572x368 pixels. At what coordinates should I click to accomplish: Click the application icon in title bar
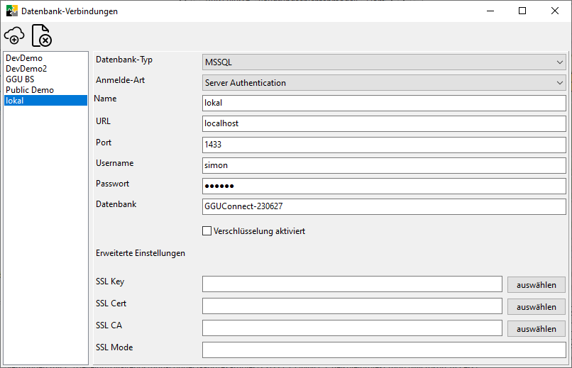[12, 11]
